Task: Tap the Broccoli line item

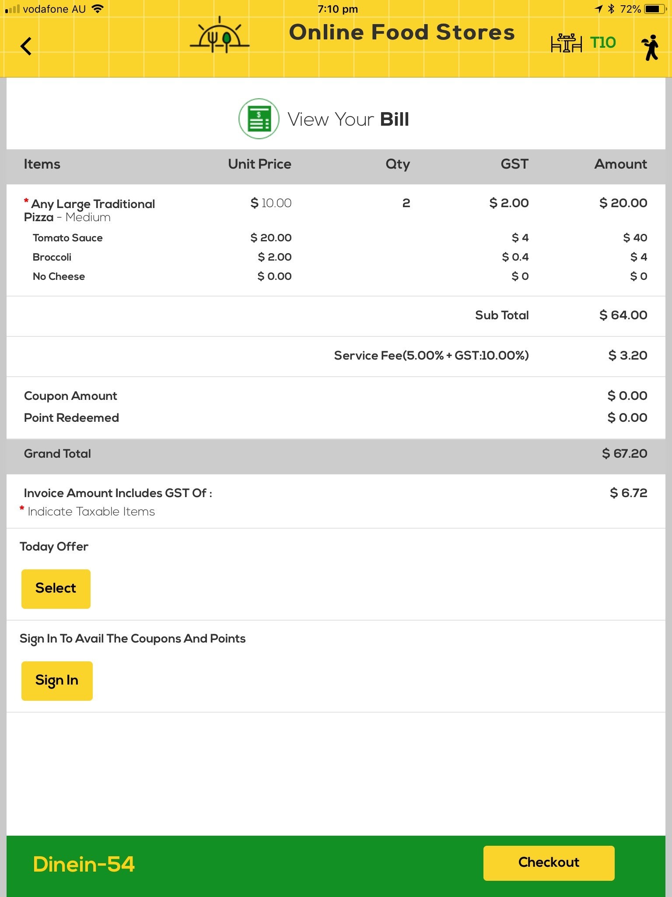Action: 52,257
